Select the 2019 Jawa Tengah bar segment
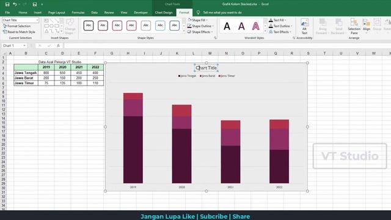 (133, 150)
